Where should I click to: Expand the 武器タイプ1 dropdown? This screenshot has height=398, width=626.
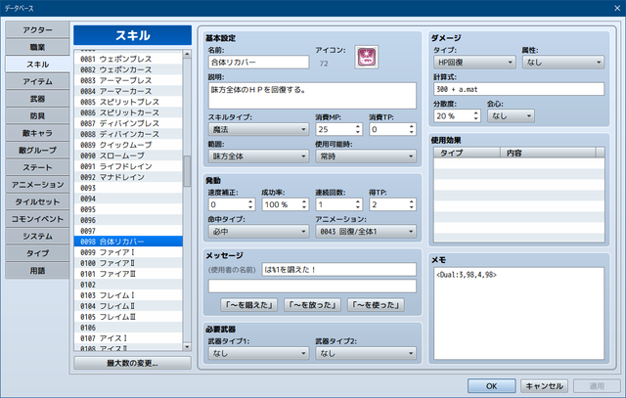(x=258, y=353)
